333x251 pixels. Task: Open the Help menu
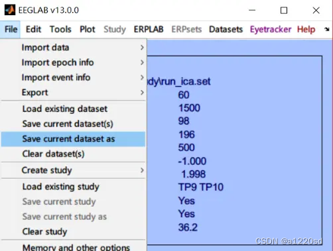click(306, 29)
